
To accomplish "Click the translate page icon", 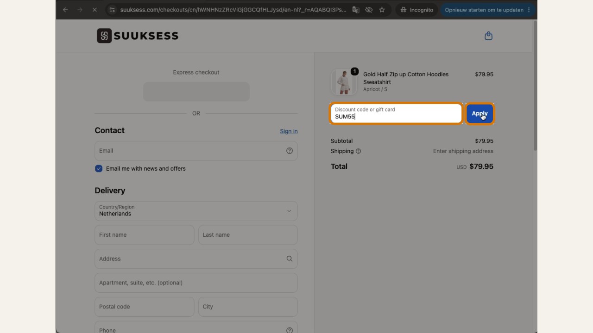I will pos(356,10).
